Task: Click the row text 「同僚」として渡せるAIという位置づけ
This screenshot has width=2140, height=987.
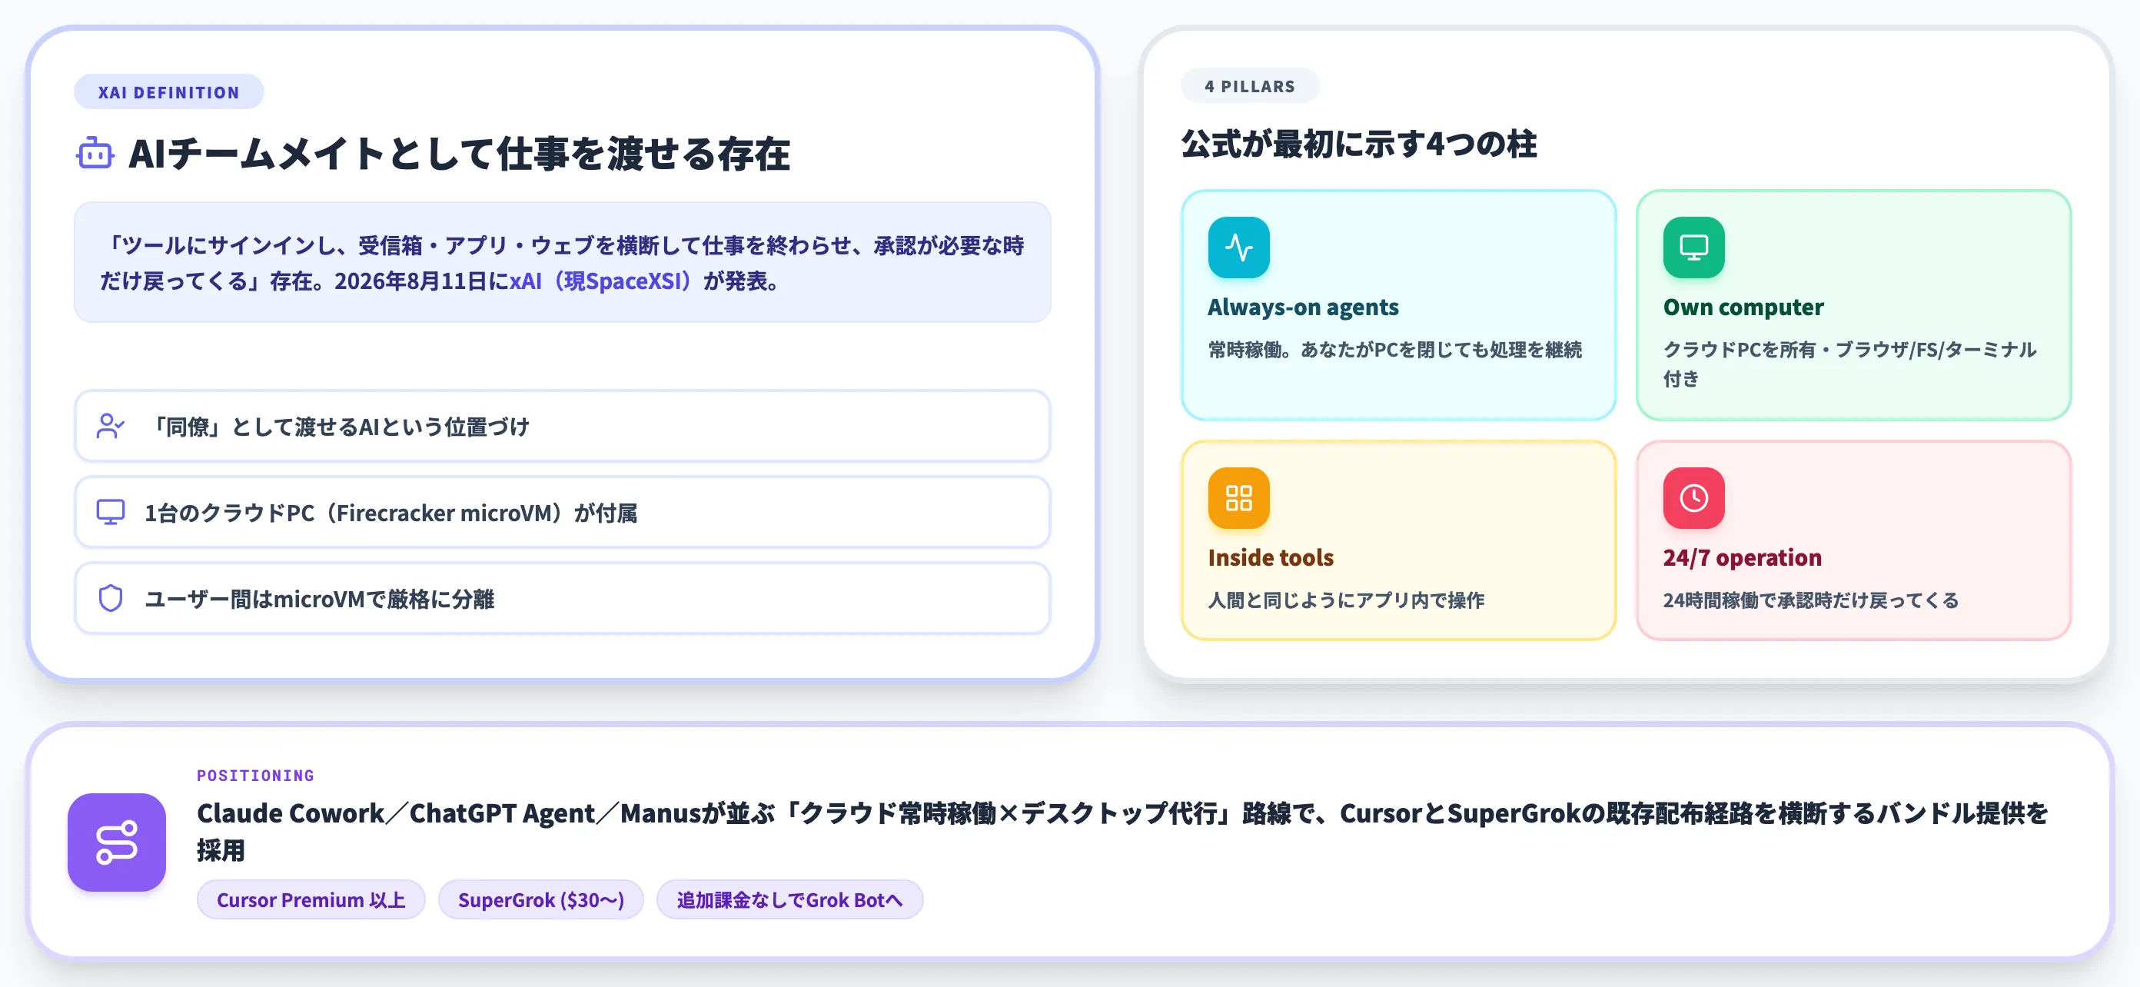Action: click(x=337, y=426)
